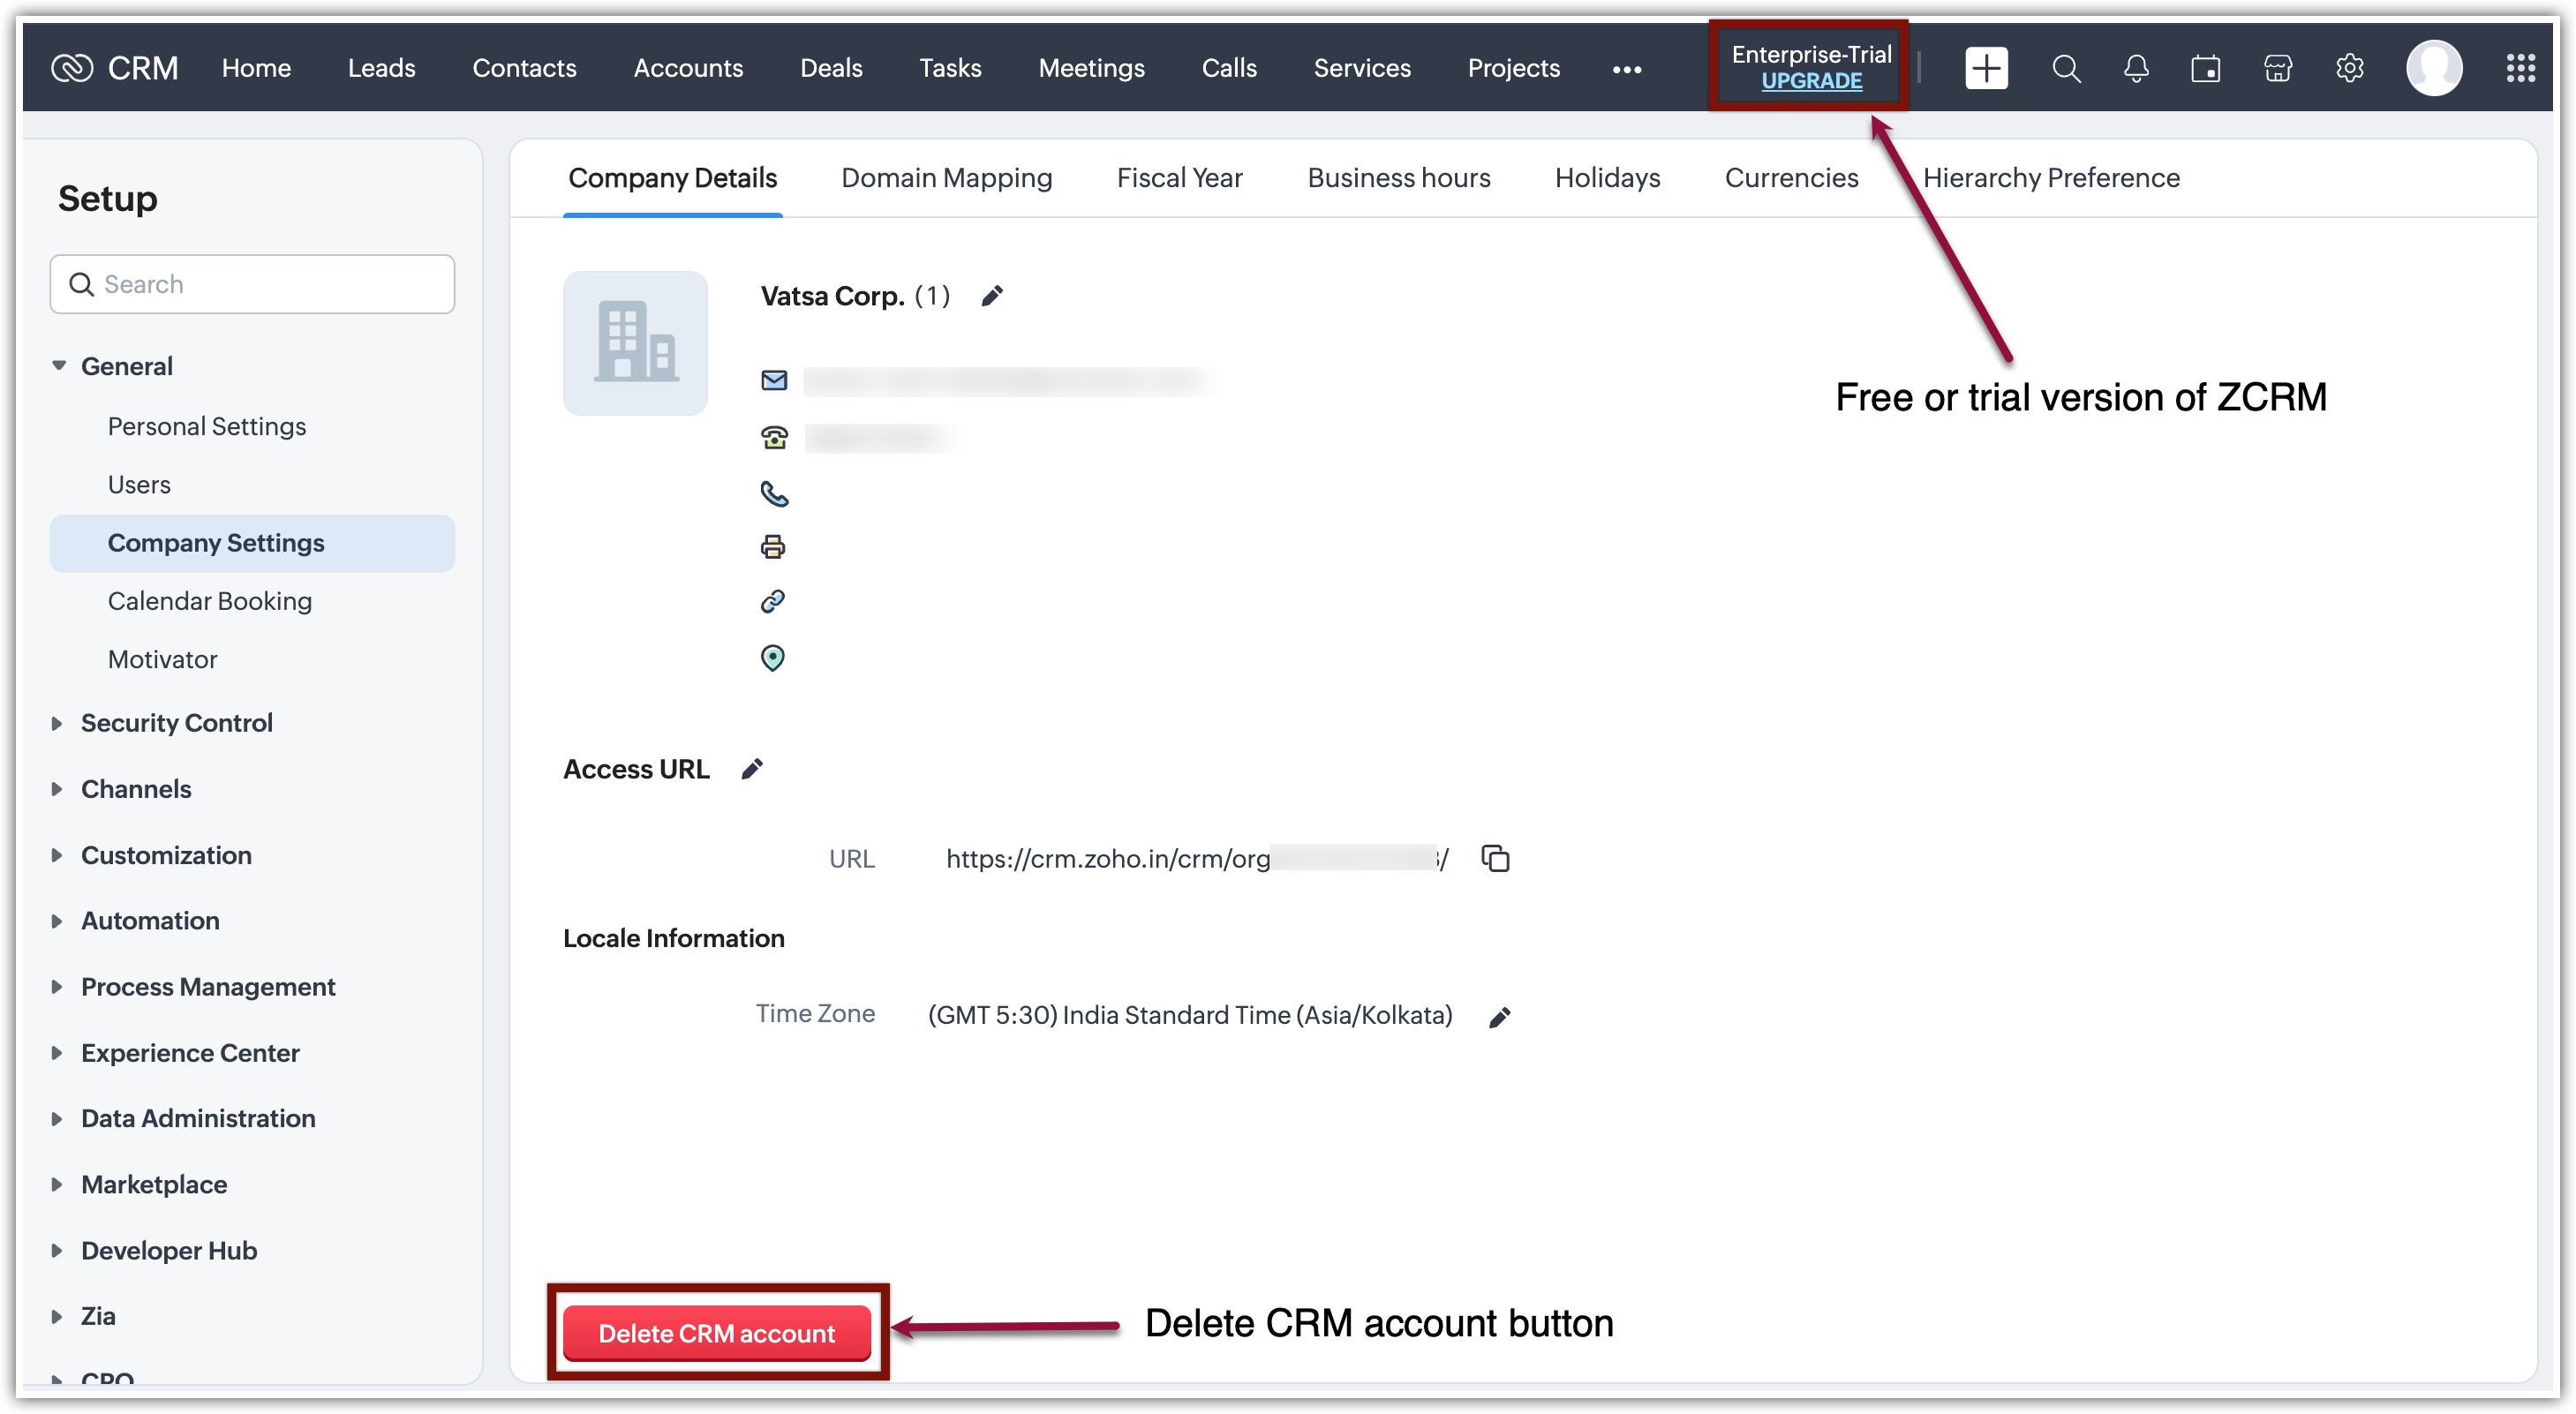Copy the access URL with copy icon
Viewport: 2576px width, 1414px height.
[1495, 858]
